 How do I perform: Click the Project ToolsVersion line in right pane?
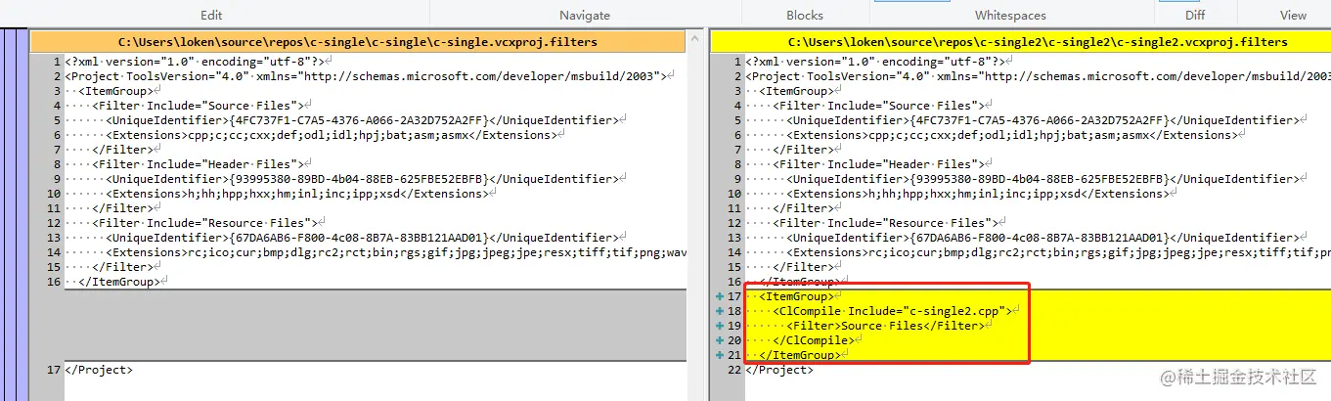tap(1038, 76)
